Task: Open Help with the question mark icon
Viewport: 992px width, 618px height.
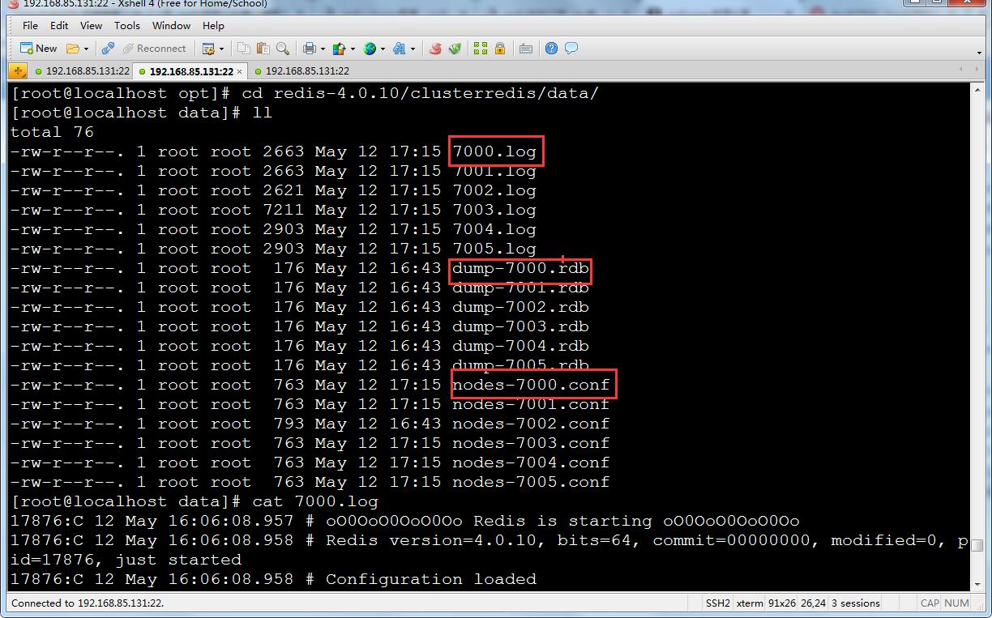Action: (551, 49)
